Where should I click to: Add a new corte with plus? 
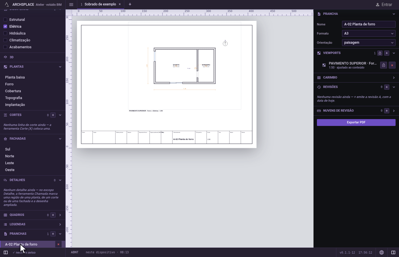pyautogui.click(x=53, y=115)
